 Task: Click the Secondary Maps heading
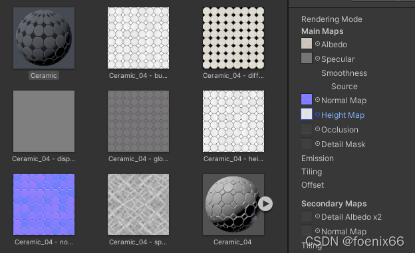click(334, 204)
